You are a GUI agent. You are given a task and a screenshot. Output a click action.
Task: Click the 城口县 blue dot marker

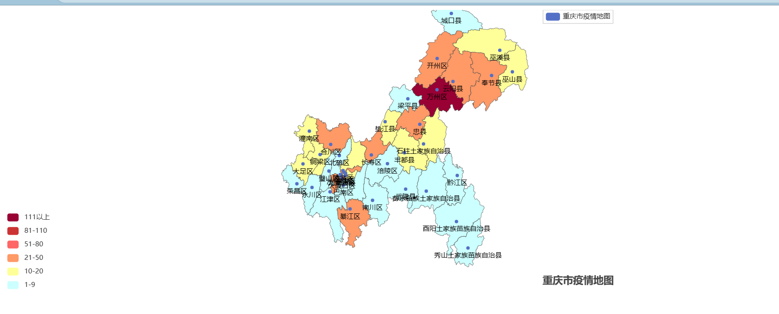click(x=451, y=14)
